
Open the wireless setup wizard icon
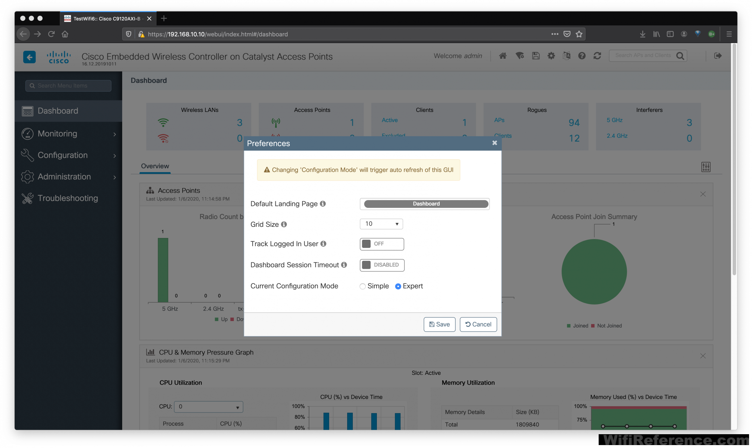click(520, 56)
